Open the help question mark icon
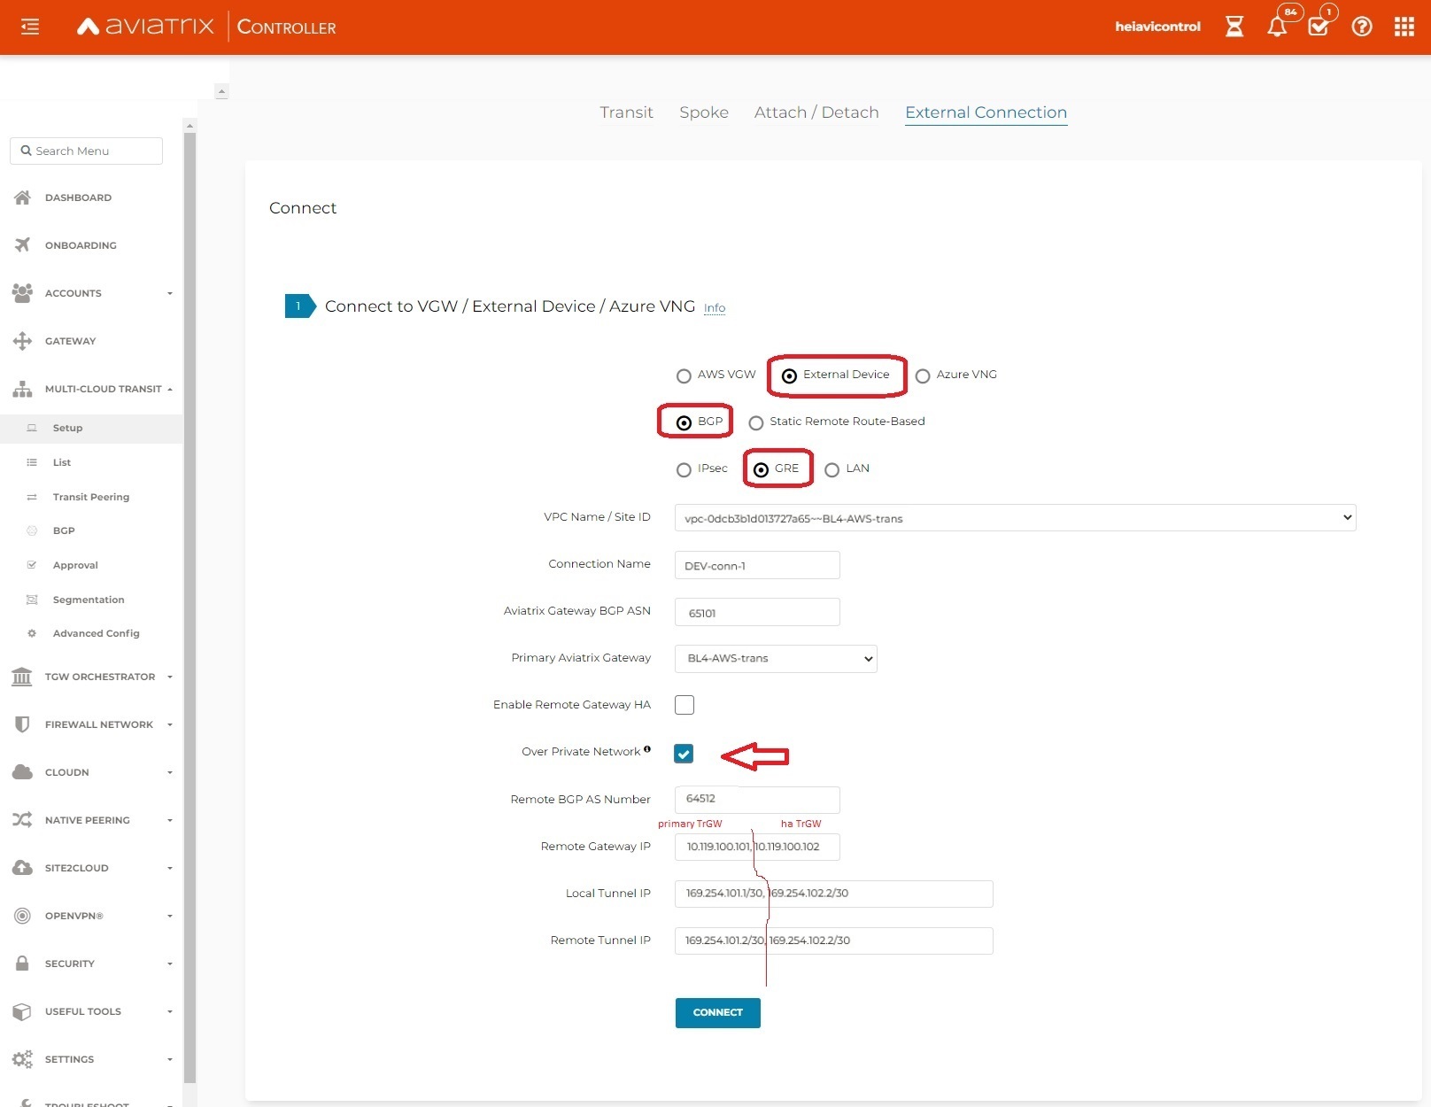The width and height of the screenshot is (1431, 1107). (x=1362, y=27)
